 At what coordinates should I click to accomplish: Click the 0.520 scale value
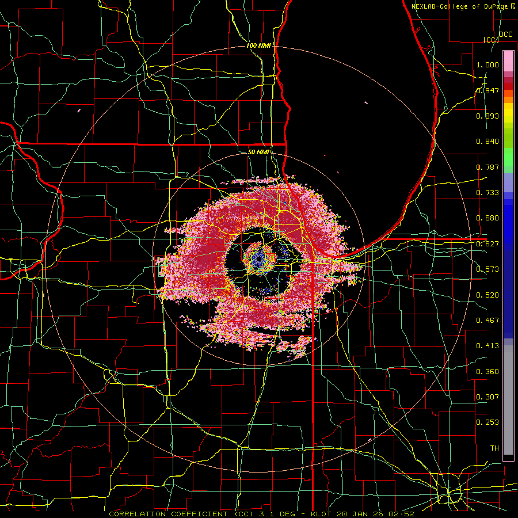(487, 295)
